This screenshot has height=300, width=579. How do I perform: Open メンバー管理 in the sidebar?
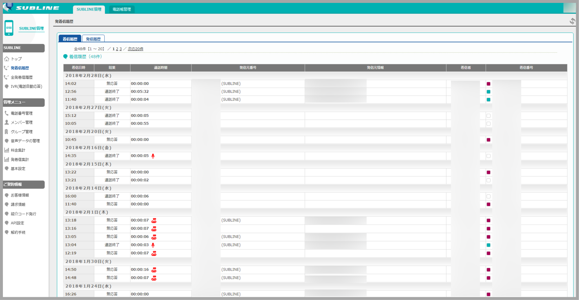[21, 123]
